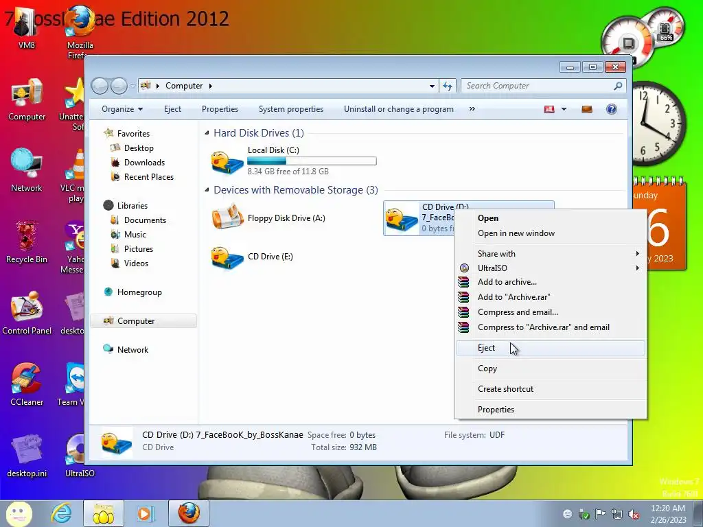Open Videos library in the sidebar

[x=136, y=263]
